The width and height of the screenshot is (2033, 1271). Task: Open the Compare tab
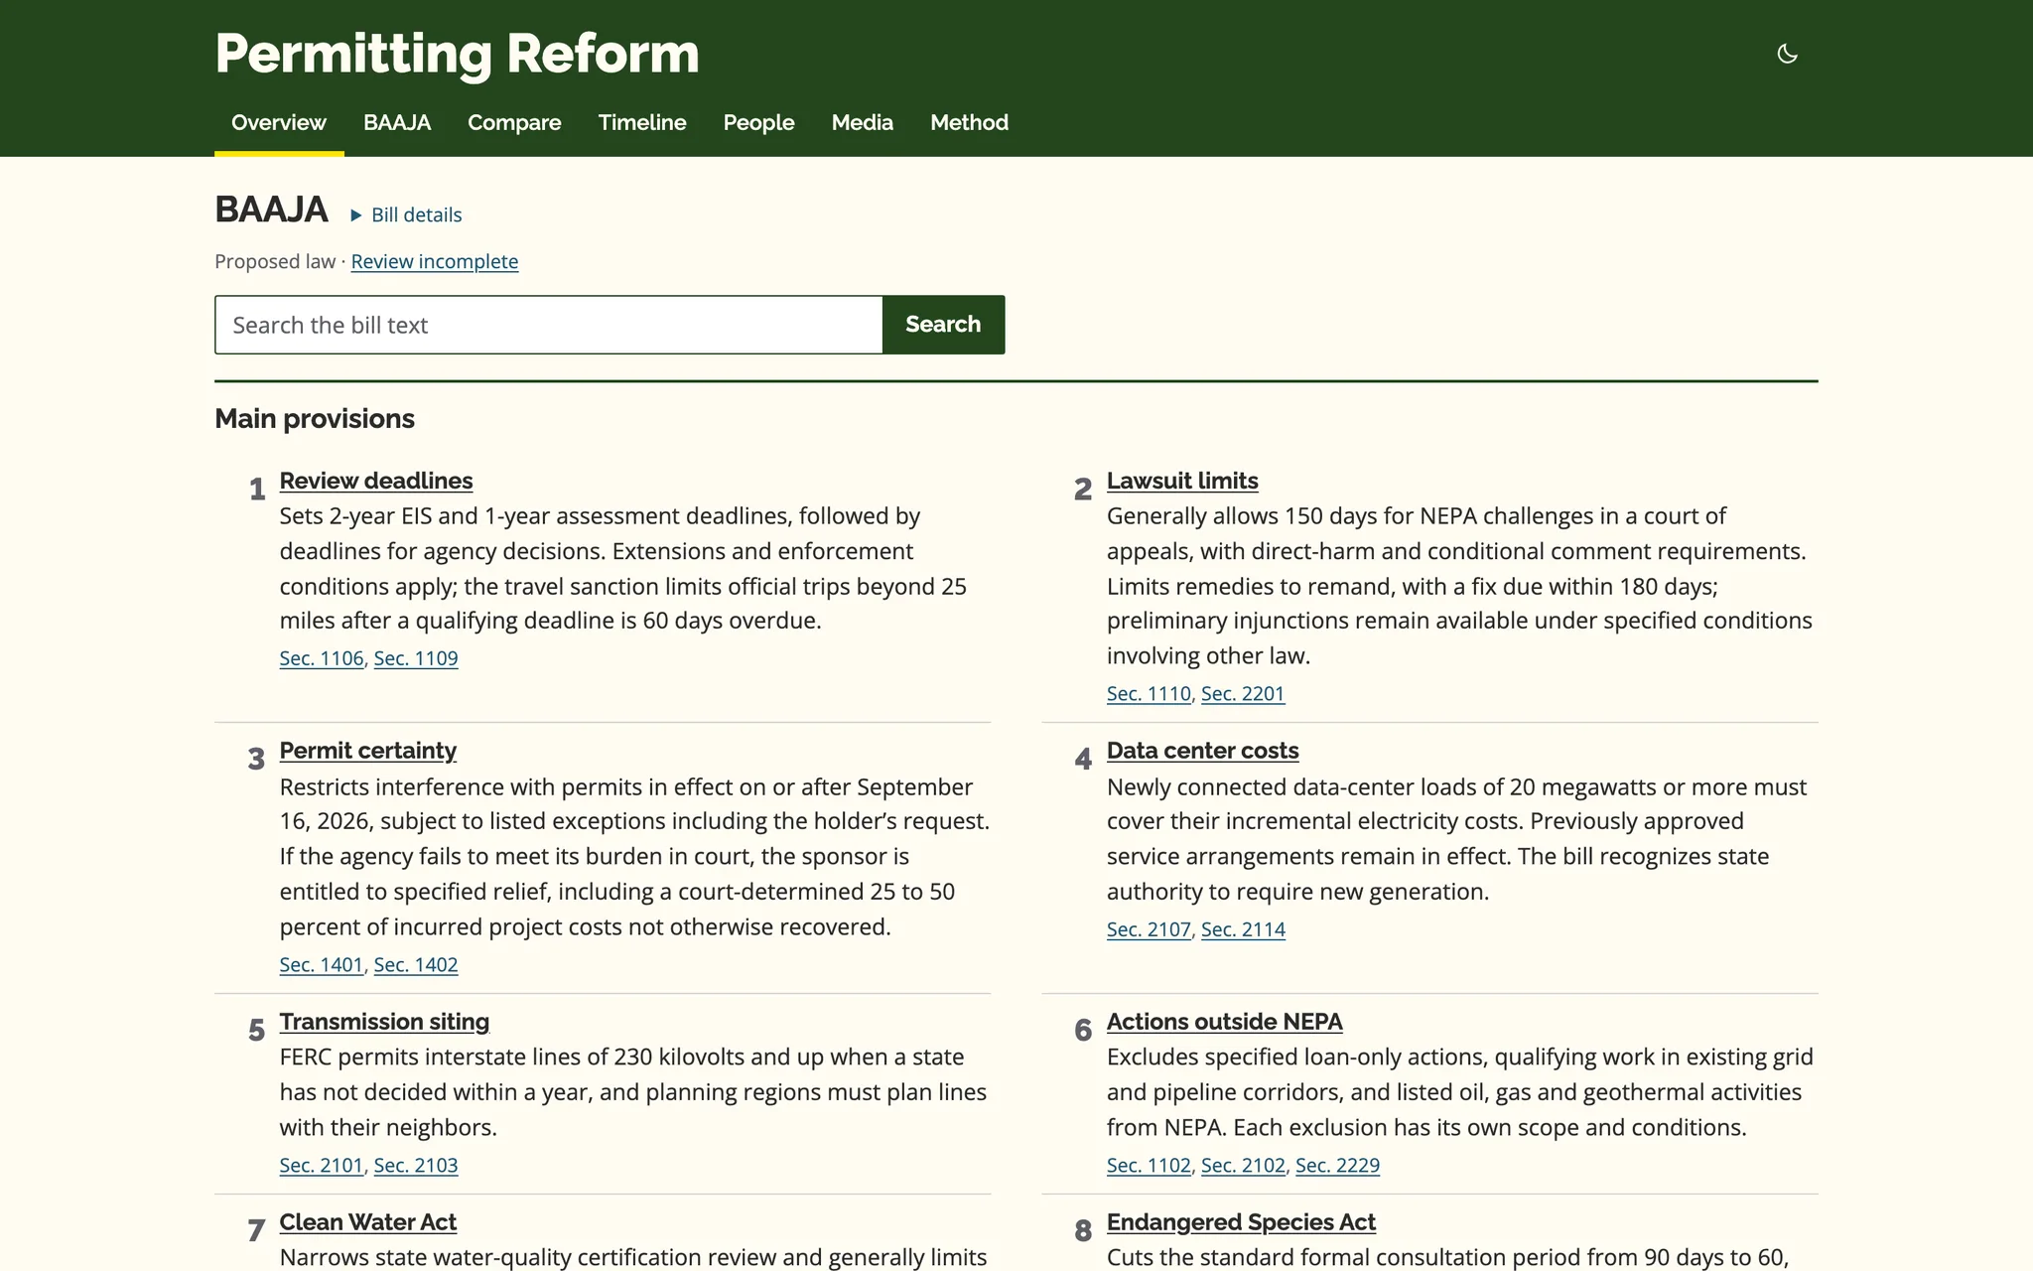(514, 122)
